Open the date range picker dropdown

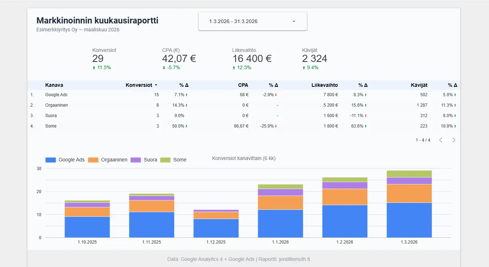point(252,21)
